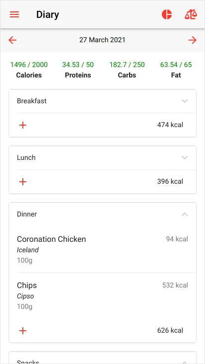Go to previous day with left arrow

12,40
